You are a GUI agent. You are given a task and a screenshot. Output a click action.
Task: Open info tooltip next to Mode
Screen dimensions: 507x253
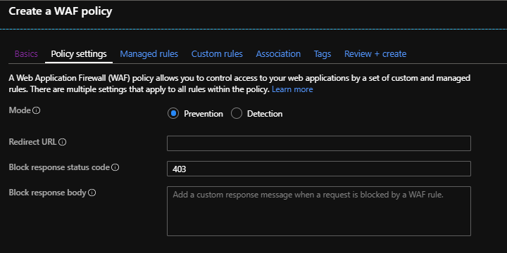tap(37, 111)
